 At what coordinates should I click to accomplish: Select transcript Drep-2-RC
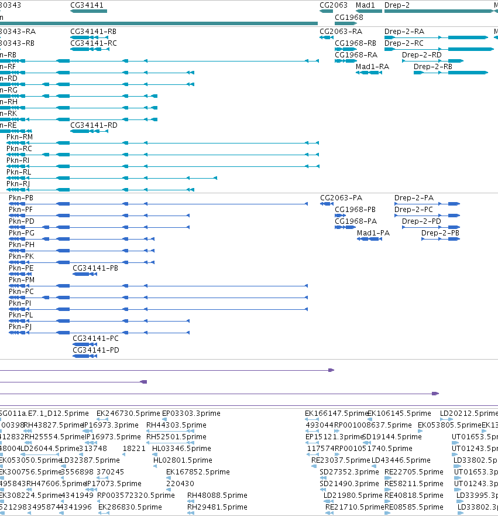click(x=404, y=43)
